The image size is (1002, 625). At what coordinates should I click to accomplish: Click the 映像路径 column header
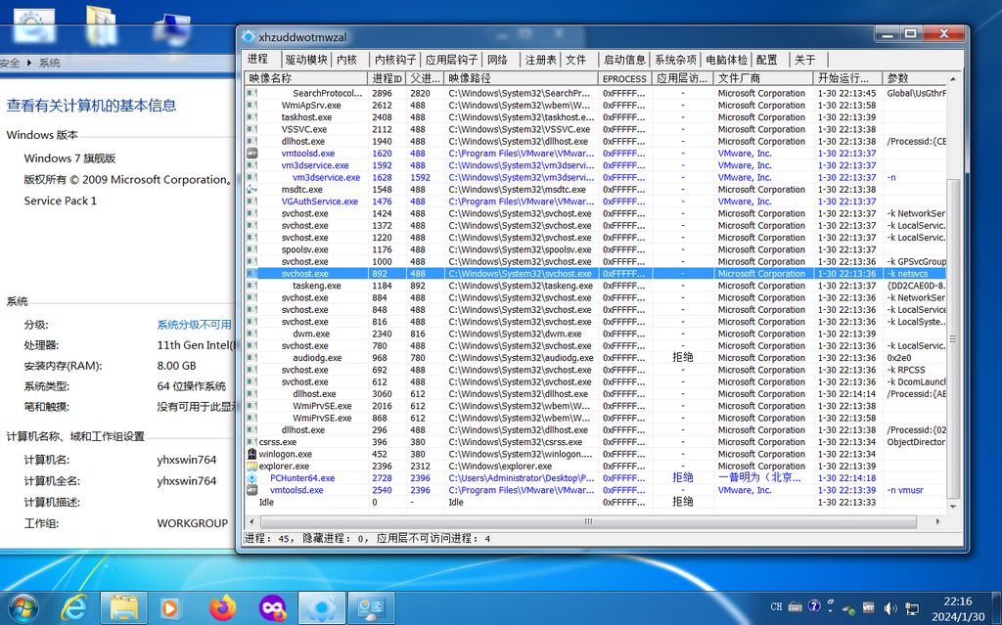pos(523,78)
